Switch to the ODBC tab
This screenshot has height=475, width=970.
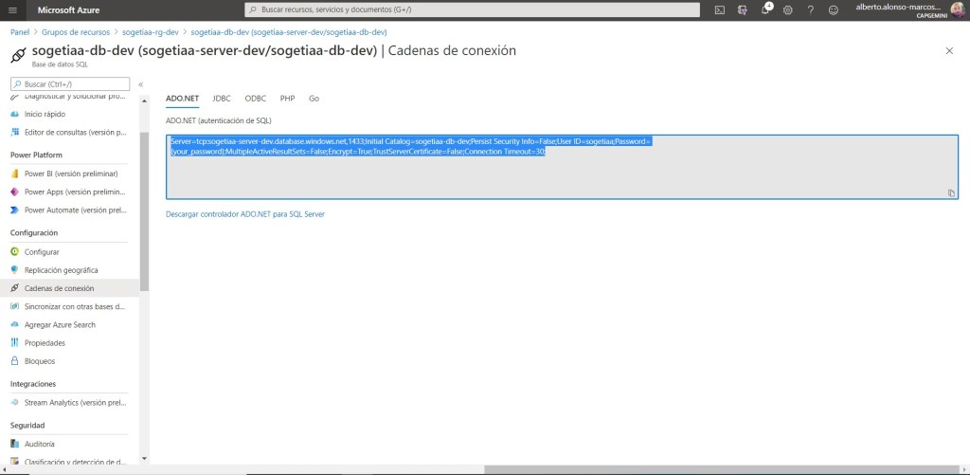255,99
